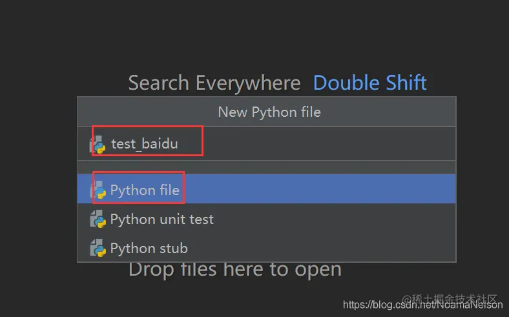Click the Double Shift shortcut hint

click(369, 83)
